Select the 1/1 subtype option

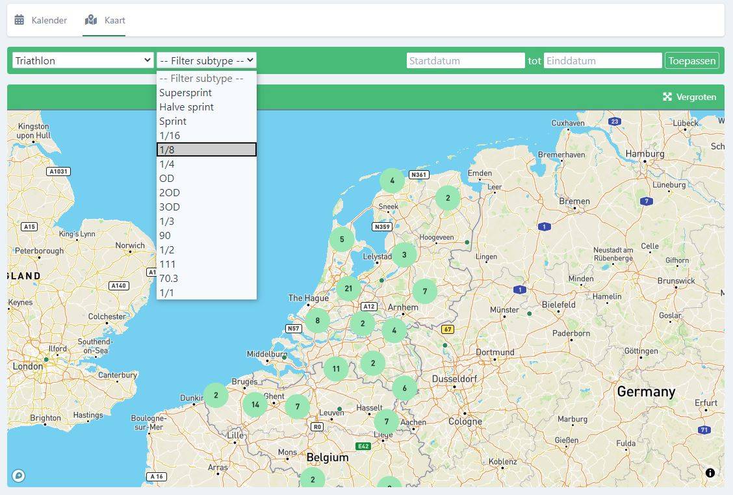[x=207, y=292]
